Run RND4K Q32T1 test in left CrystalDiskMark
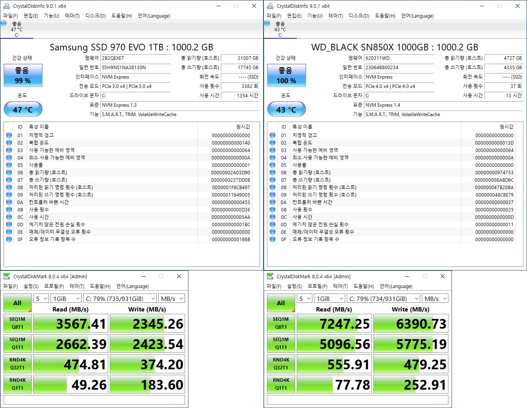 click(17, 364)
